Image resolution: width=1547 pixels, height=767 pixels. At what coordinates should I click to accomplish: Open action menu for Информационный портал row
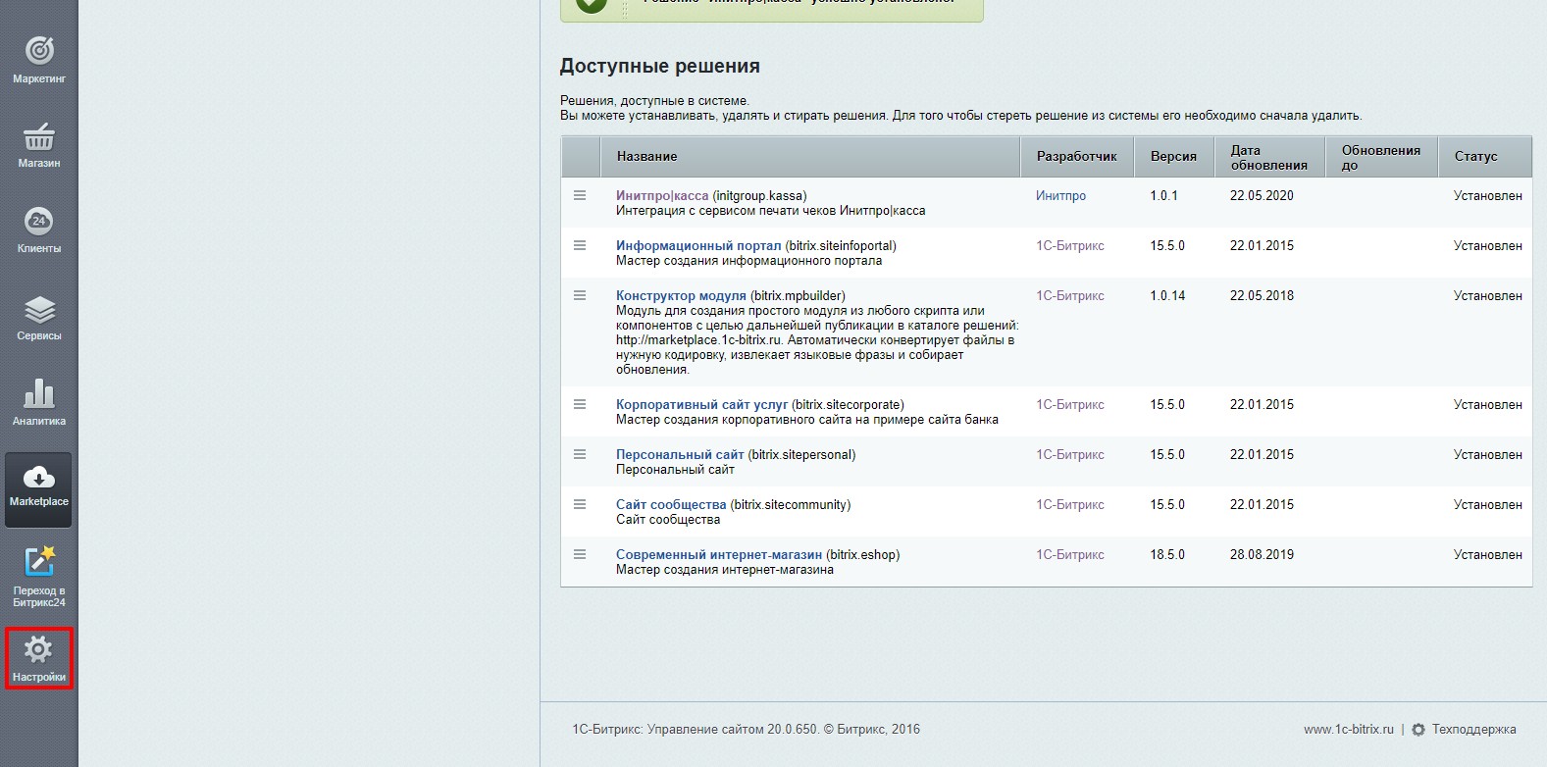click(x=580, y=245)
